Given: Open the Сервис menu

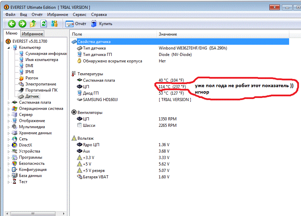Looking at the screenshot, I should [x=80, y=15].
